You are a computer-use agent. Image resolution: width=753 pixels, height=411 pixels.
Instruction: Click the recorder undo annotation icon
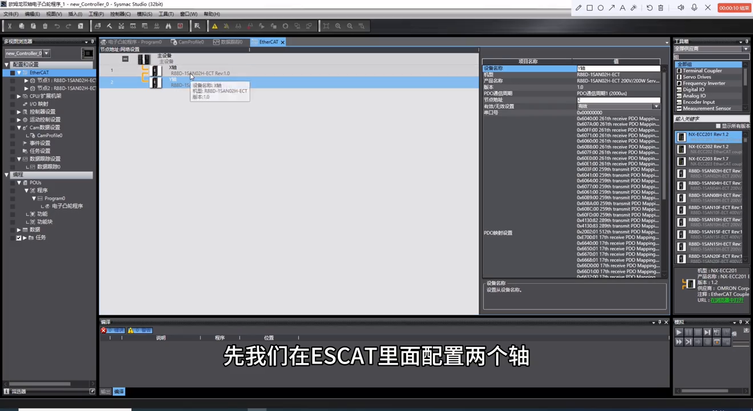tap(649, 8)
